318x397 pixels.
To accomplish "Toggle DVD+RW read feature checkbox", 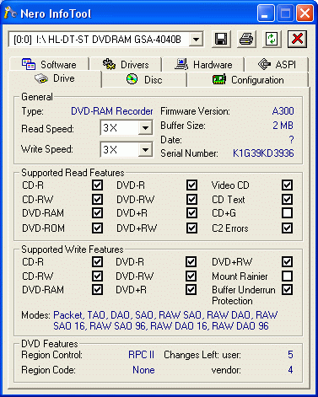I will point(191,228).
